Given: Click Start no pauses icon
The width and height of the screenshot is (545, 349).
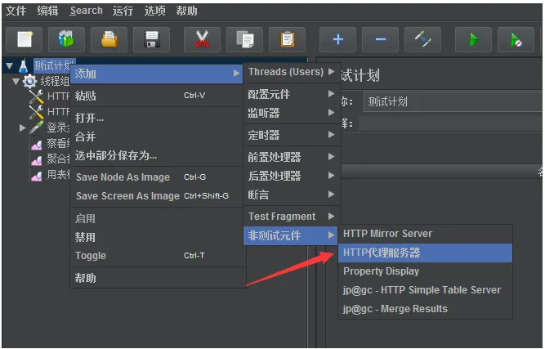Looking at the screenshot, I should click(516, 39).
